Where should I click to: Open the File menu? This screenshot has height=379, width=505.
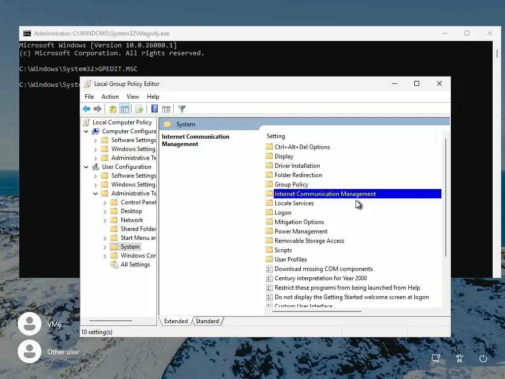point(89,97)
